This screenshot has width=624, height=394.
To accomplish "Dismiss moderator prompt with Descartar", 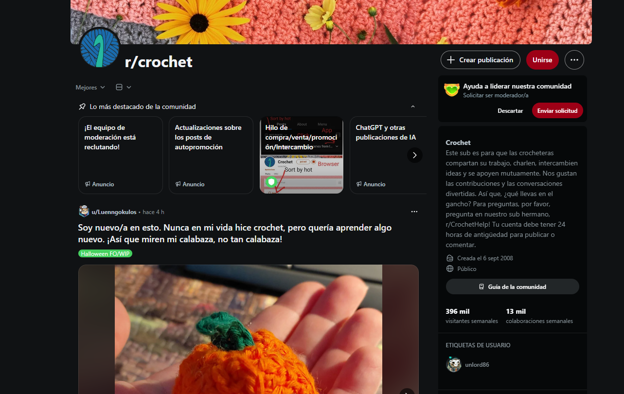I will pos(510,110).
